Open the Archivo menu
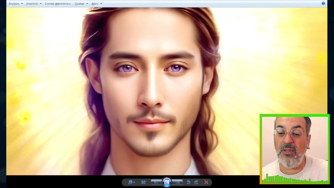Image resolution: width=334 pixels, height=188 pixels. (14, 4)
